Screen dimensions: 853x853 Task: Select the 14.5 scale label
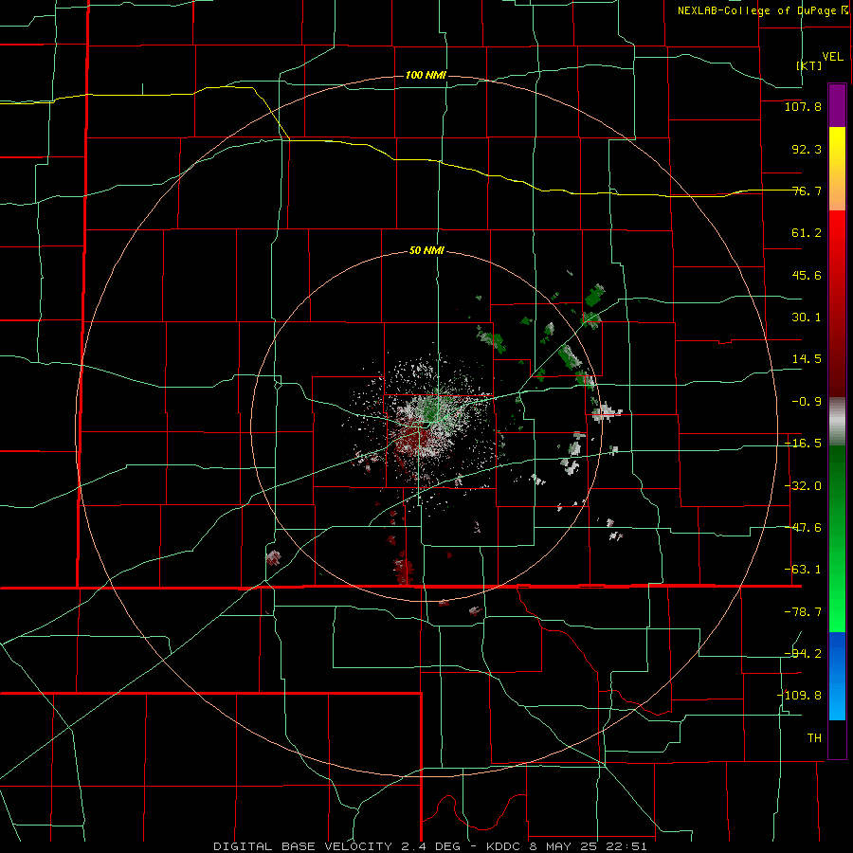pyautogui.click(x=807, y=359)
